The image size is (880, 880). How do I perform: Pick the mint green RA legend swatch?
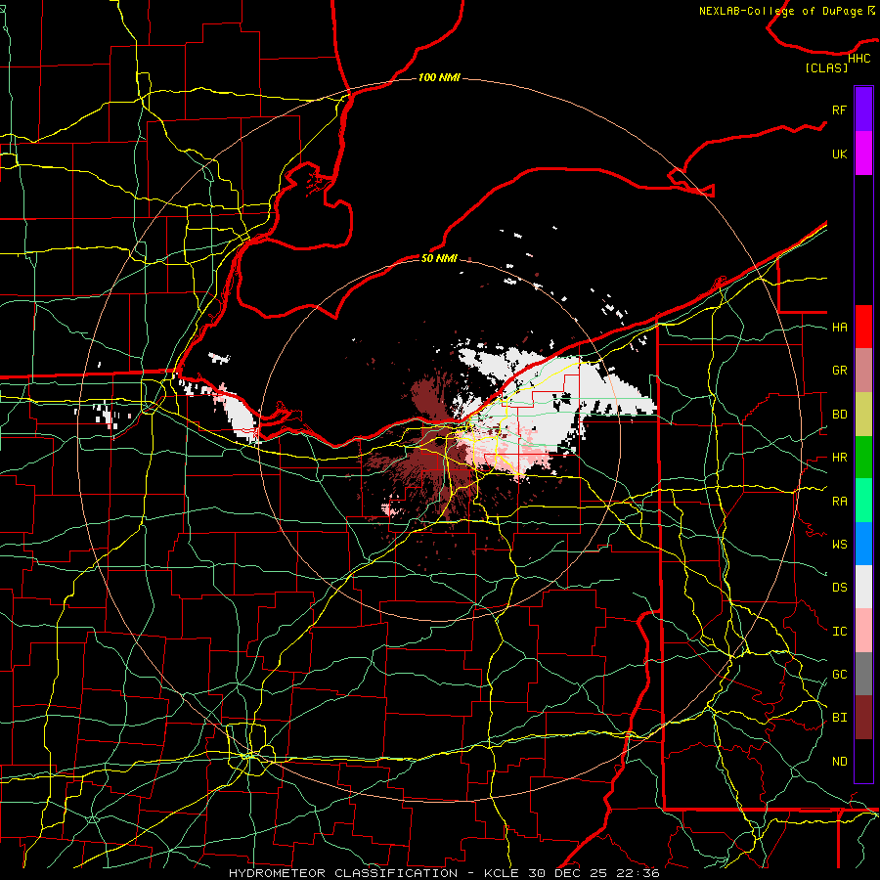[x=863, y=501]
